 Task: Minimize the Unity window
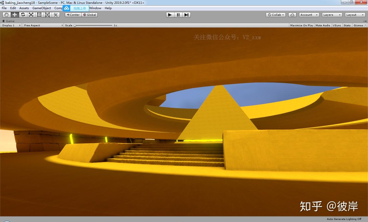point(345,2)
